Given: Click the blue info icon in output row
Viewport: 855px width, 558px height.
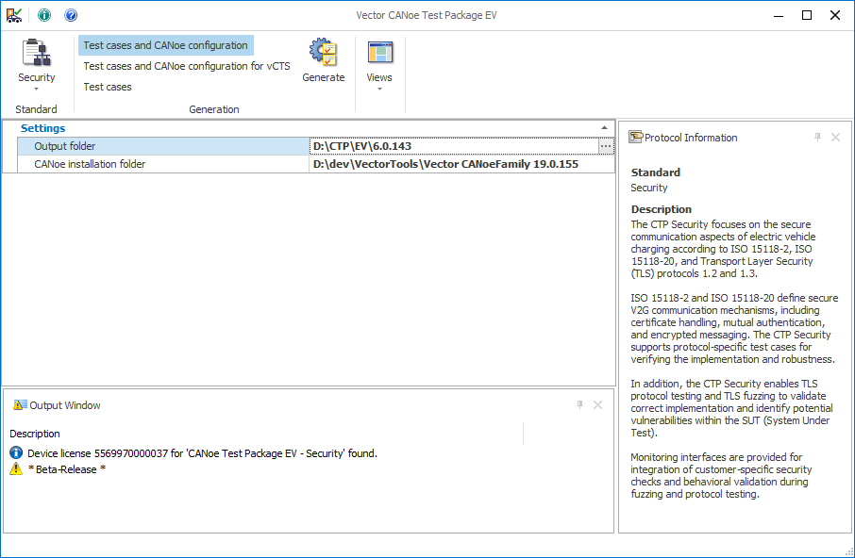Looking at the screenshot, I should click(x=16, y=453).
